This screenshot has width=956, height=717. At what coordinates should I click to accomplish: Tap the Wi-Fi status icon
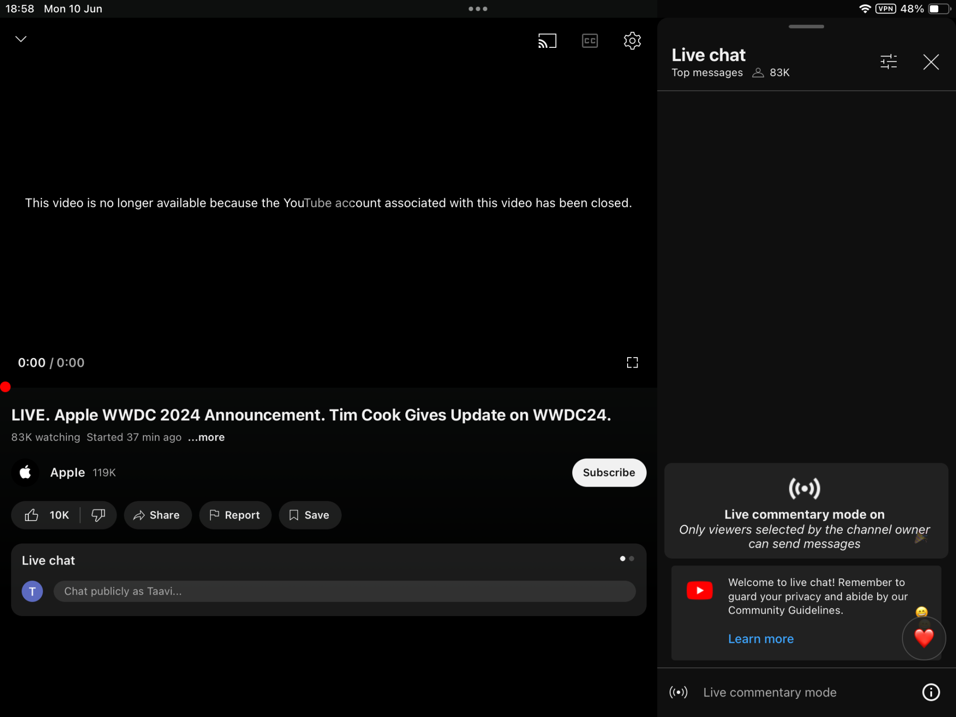(864, 9)
